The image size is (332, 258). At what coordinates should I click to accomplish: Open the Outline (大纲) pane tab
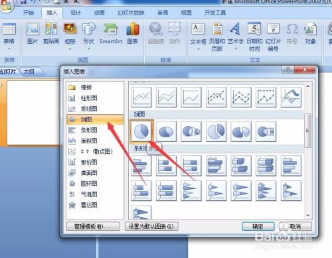click(29, 72)
